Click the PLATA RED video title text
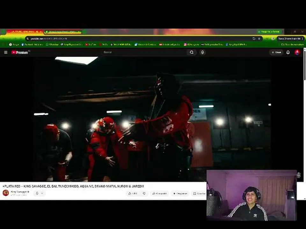 click(73, 186)
